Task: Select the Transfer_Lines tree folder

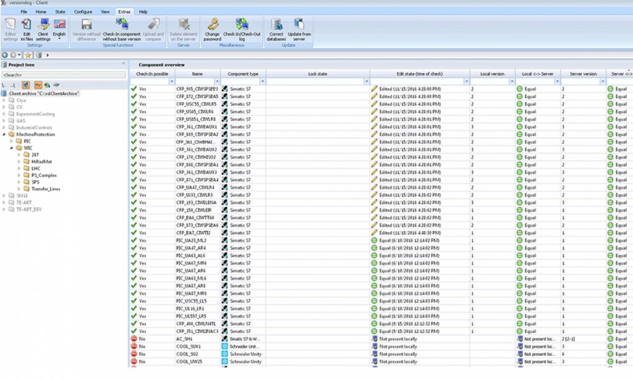Action: [x=45, y=188]
